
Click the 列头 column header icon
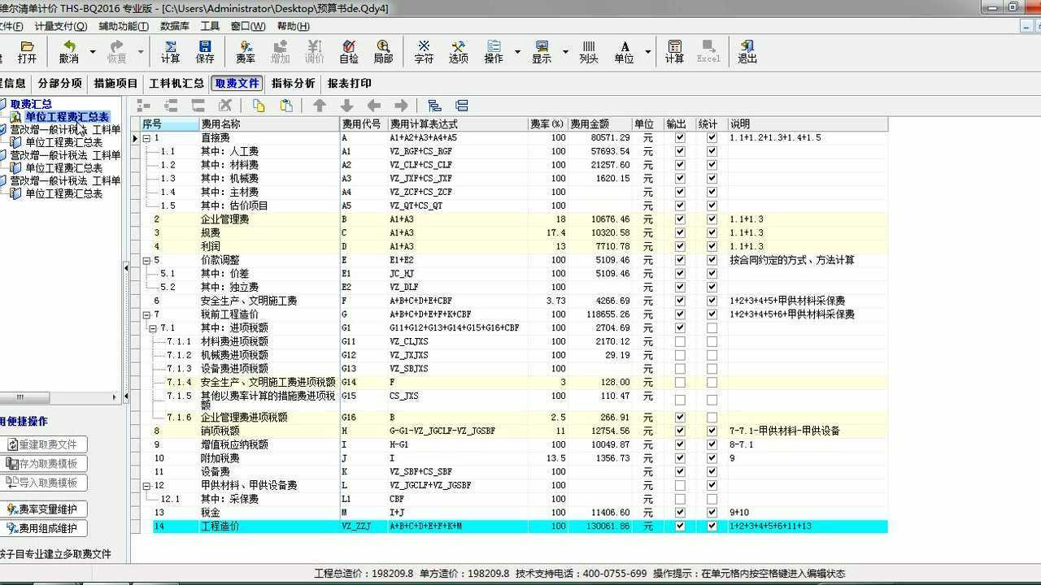(x=589, y=51)
